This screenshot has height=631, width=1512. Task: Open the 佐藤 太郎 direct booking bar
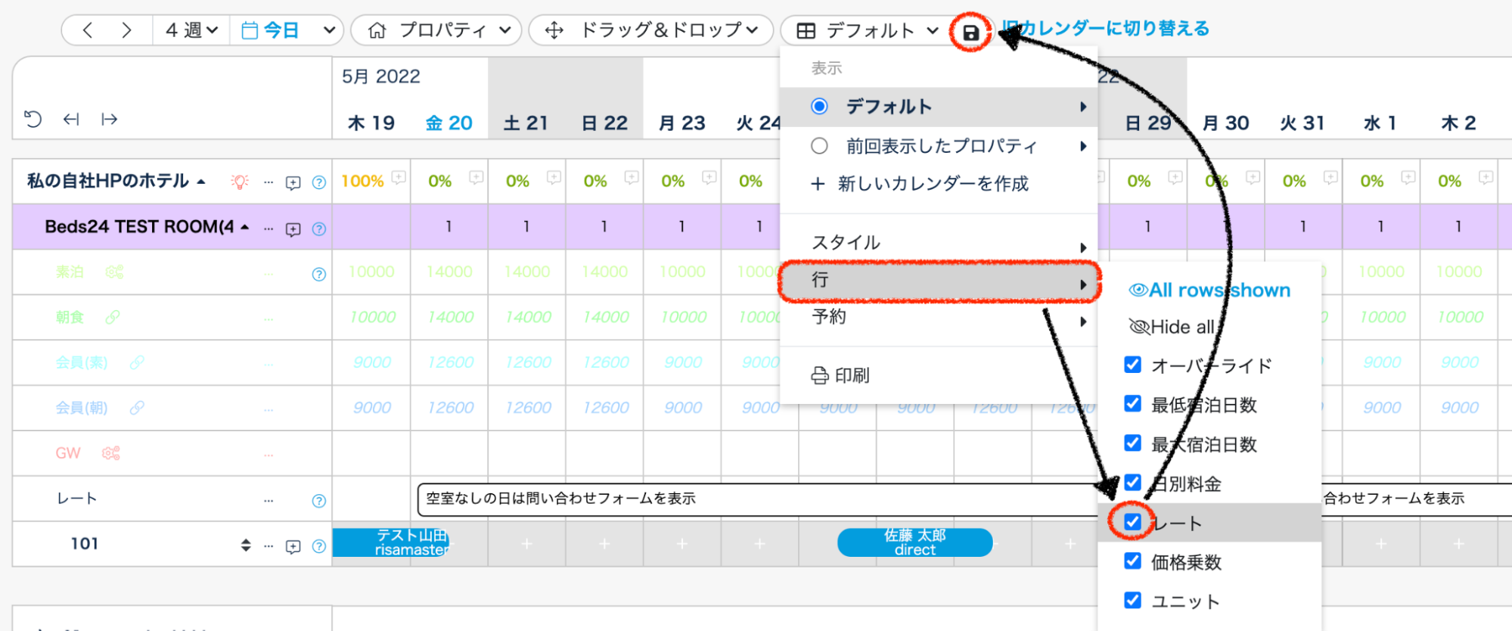coord(914,542)
